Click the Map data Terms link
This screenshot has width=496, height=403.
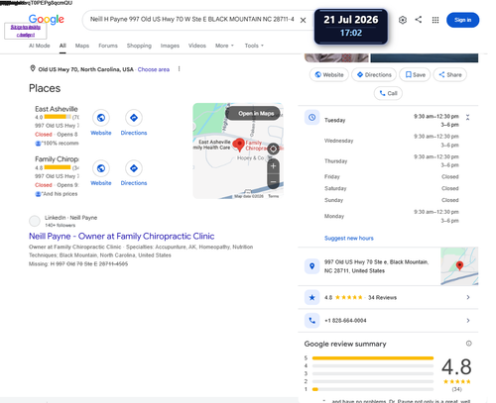pyautogui.click(x=274, y=196)
